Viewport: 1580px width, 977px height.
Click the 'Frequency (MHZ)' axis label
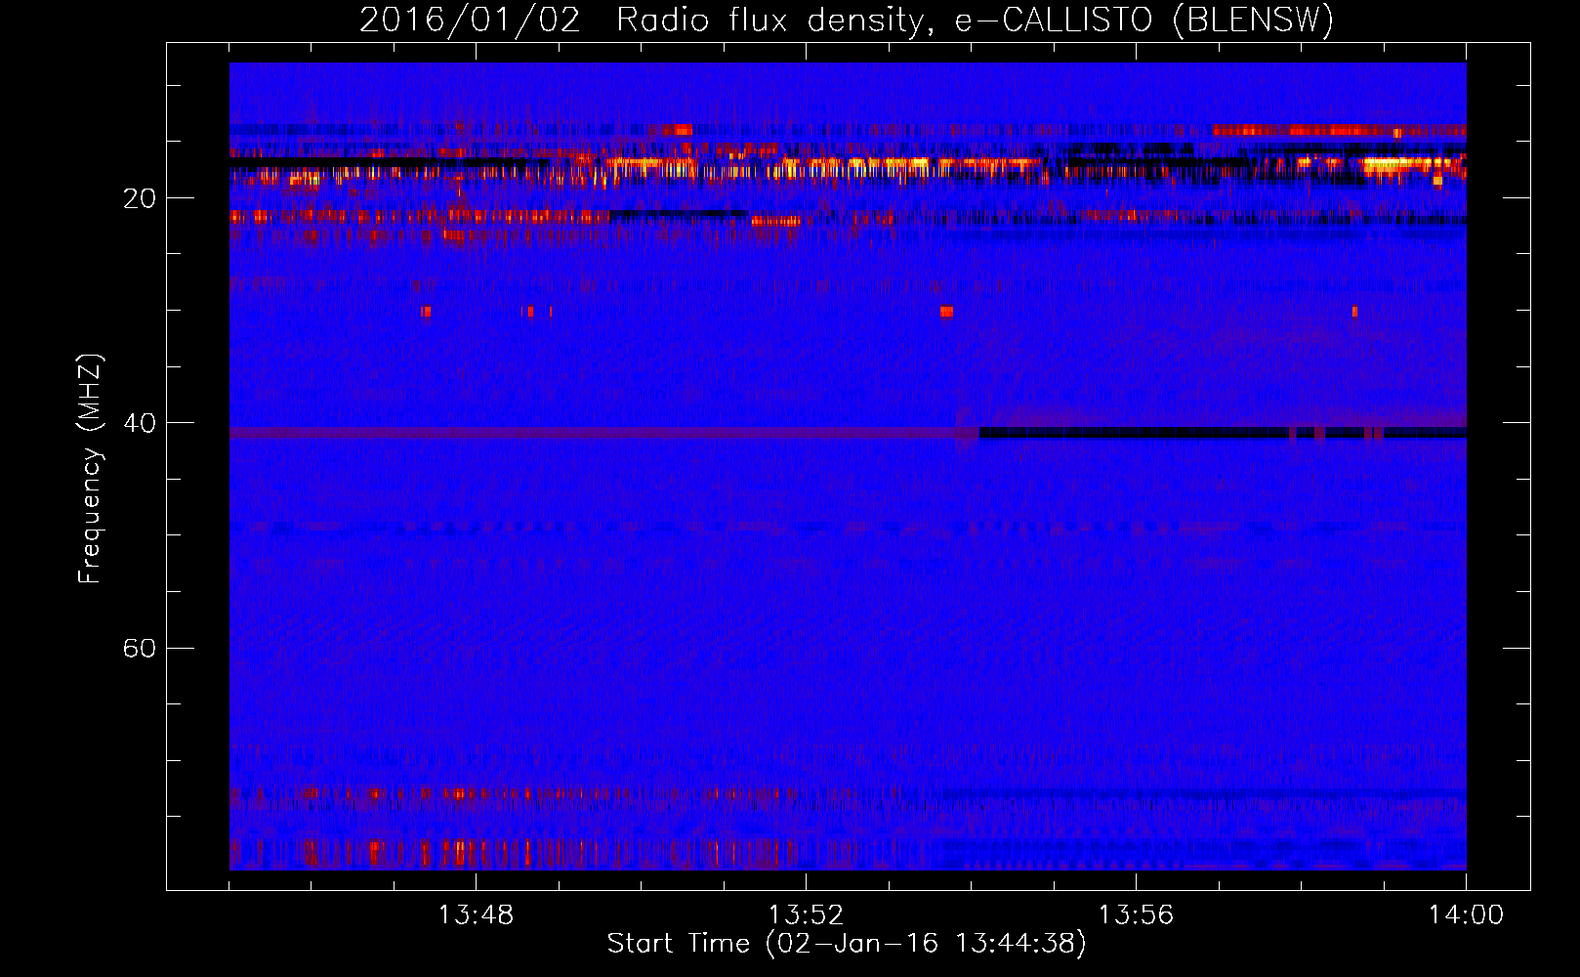[x=90, y=469]
